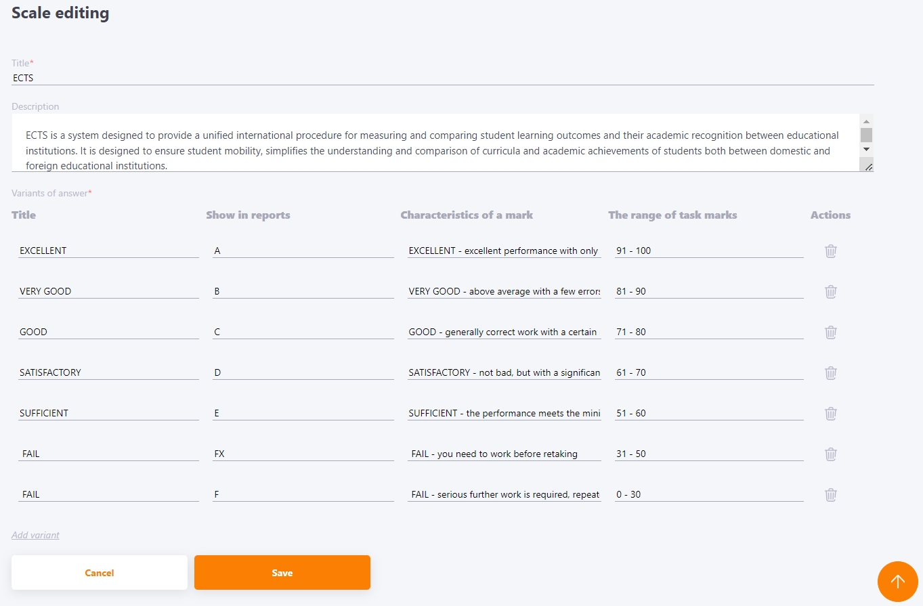Edit the 81 - 90 marks range
The height and width of the screenshot is (606, 923).
[709, 291]
